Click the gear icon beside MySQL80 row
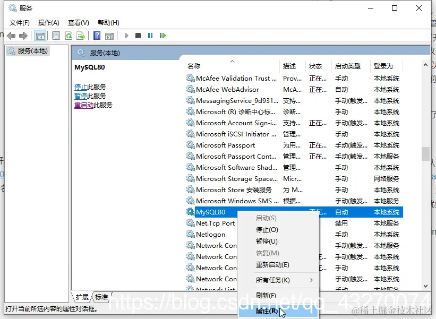Screen dimensions: 436x319 190,212
